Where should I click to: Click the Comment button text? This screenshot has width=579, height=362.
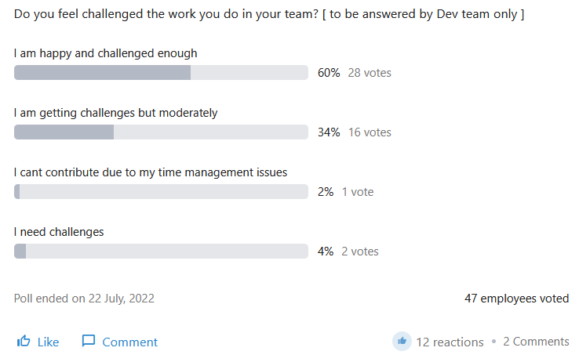pos(130,342)
